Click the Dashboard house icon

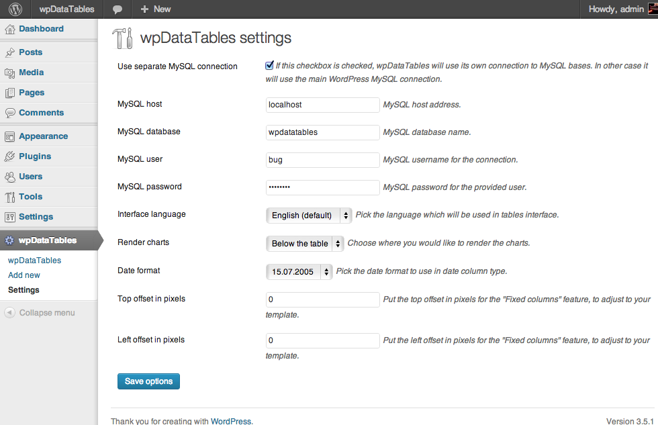point(9,29)
